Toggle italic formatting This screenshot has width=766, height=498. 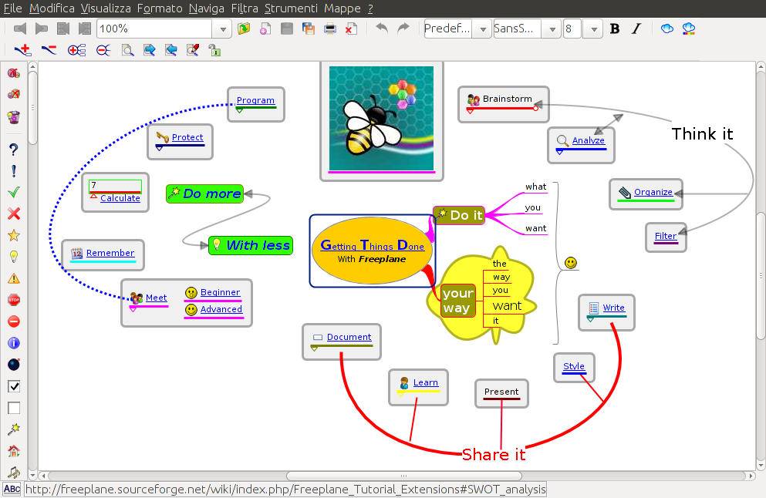pos(636,29)
